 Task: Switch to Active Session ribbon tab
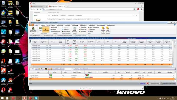click(x=51, y=25)
